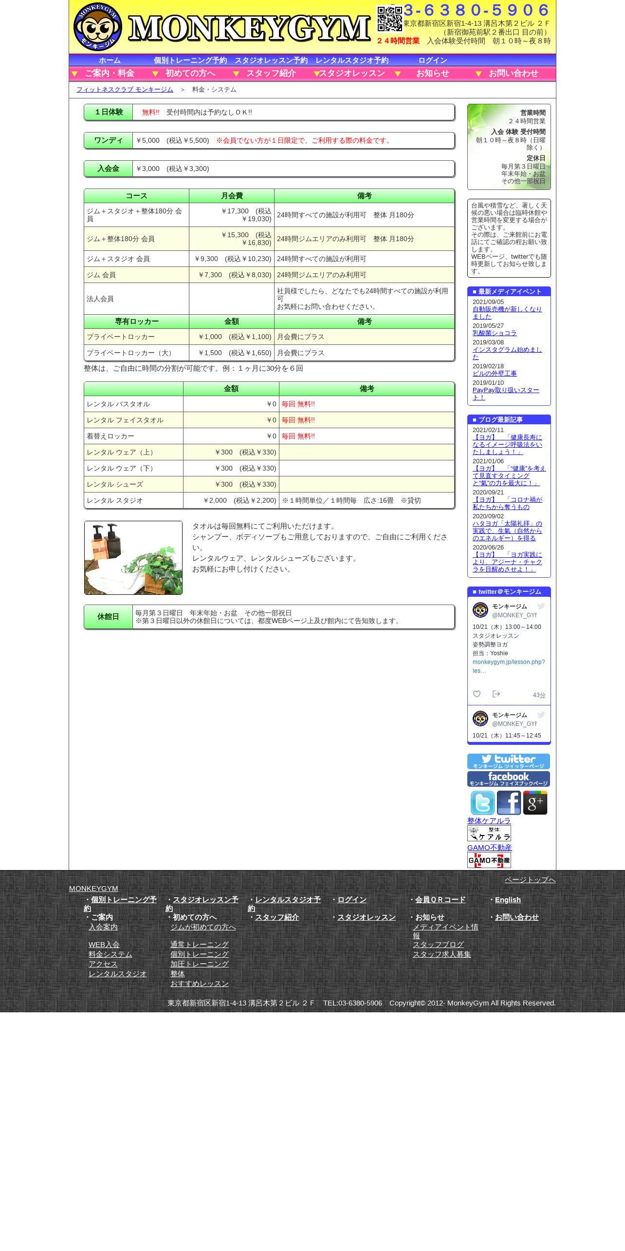Open 料金システム footer link
The width and height of the screenshot is (625, 1251).
click(x=110, y=954)
